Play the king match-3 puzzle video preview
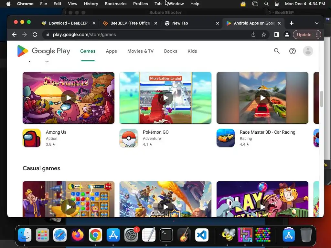331x248 pixels. (69, 207)
